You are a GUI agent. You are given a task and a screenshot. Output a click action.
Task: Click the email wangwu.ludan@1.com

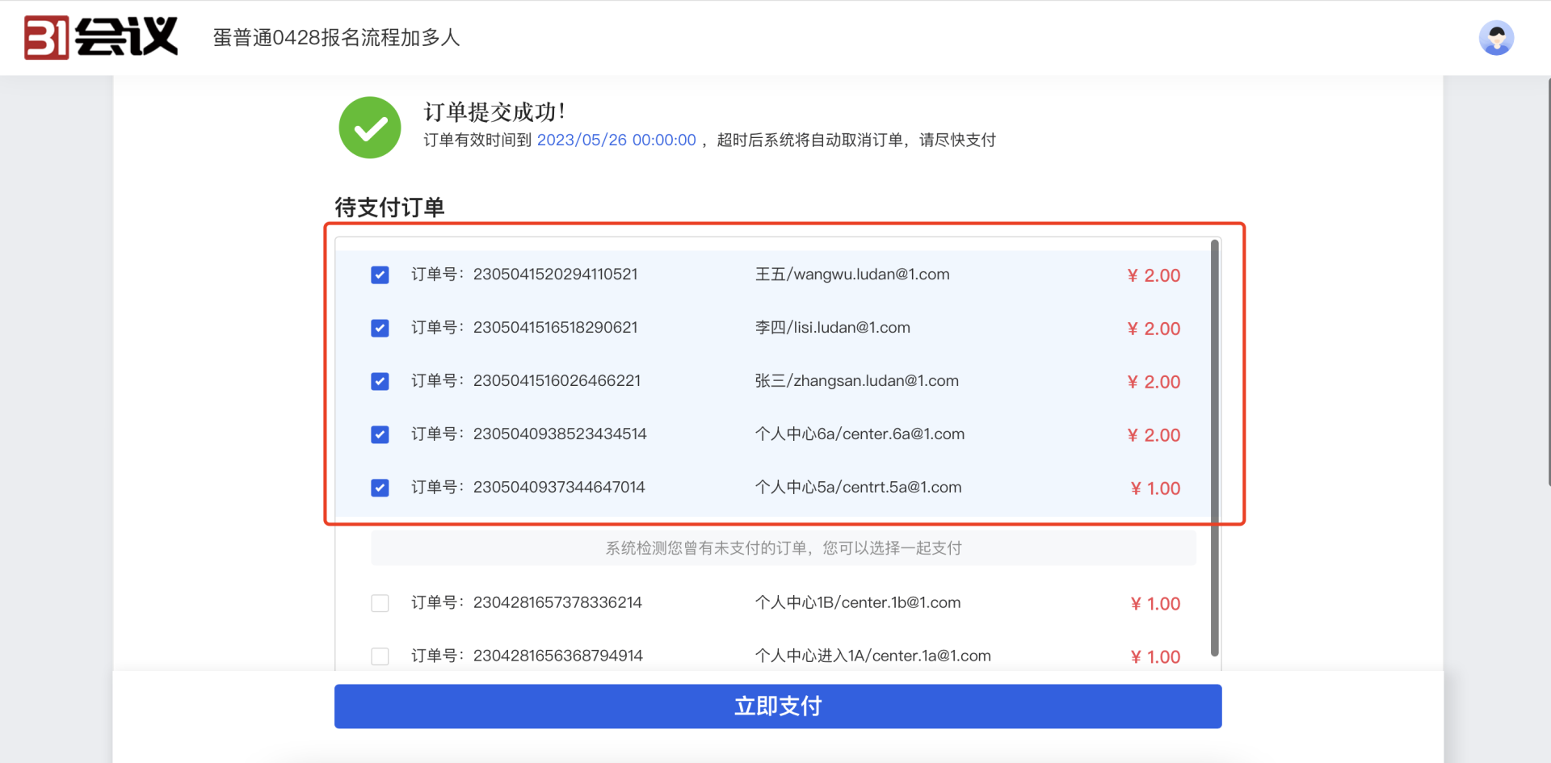pyautogui.click(x=871, y=275)
